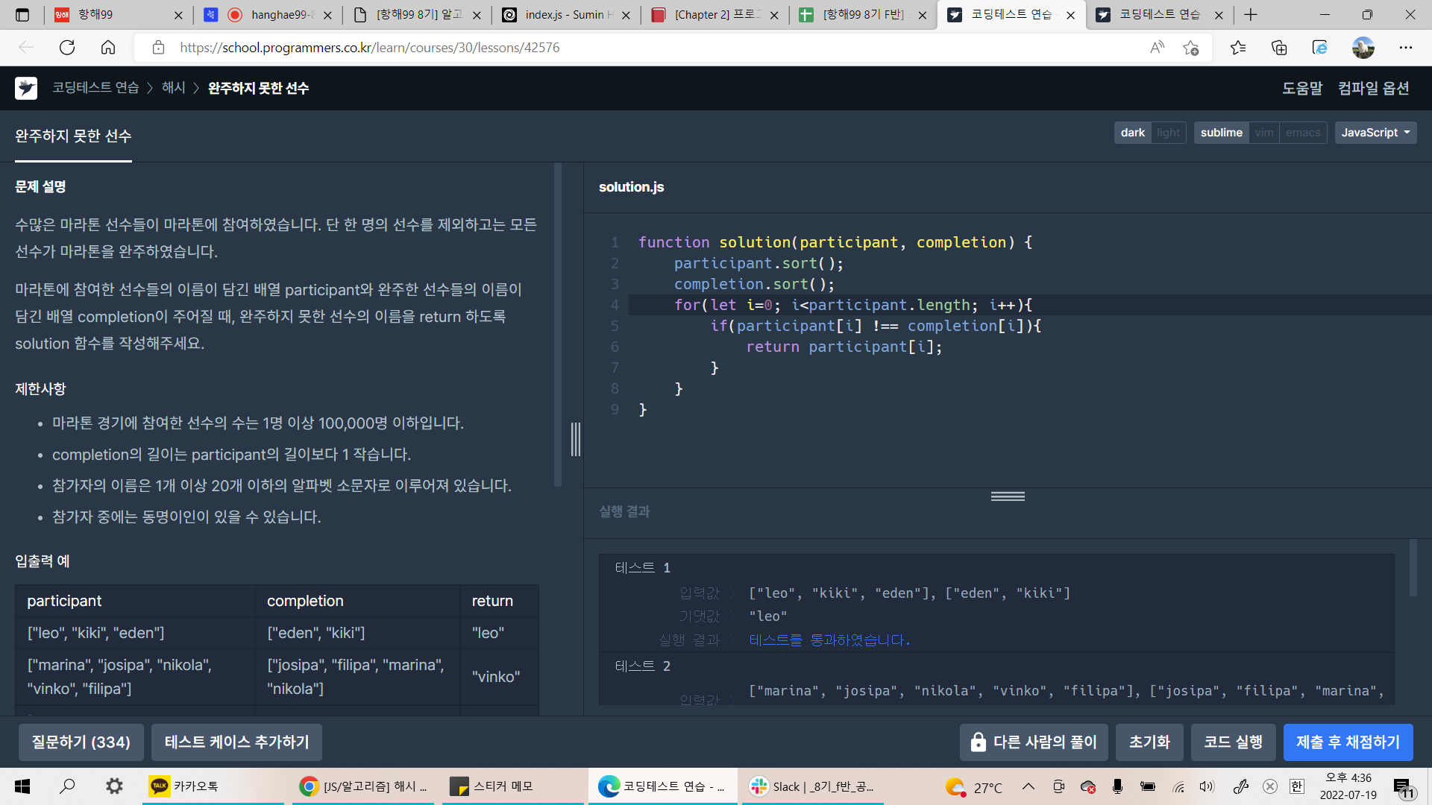The height and width of the screenshot is (805, 1432).
Task: Open browser settings and more menu
Action: pyautogui.click(x=1405, y=48)
